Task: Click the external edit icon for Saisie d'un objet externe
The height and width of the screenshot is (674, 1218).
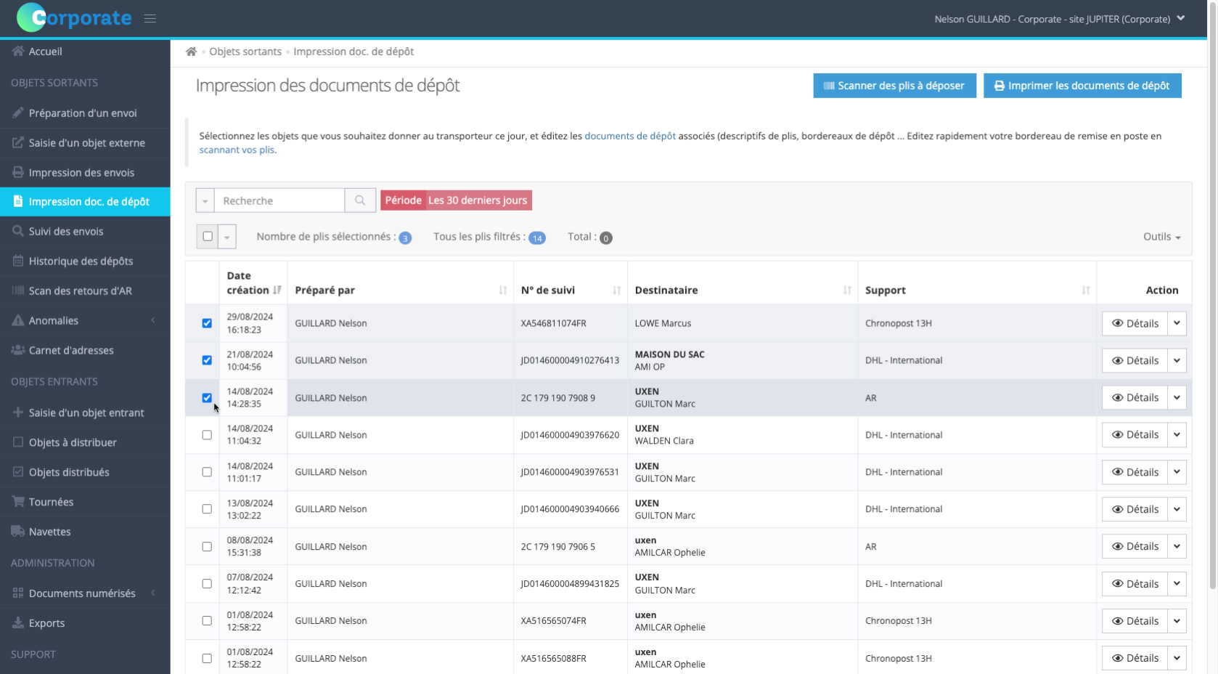Action: point(18,143)
